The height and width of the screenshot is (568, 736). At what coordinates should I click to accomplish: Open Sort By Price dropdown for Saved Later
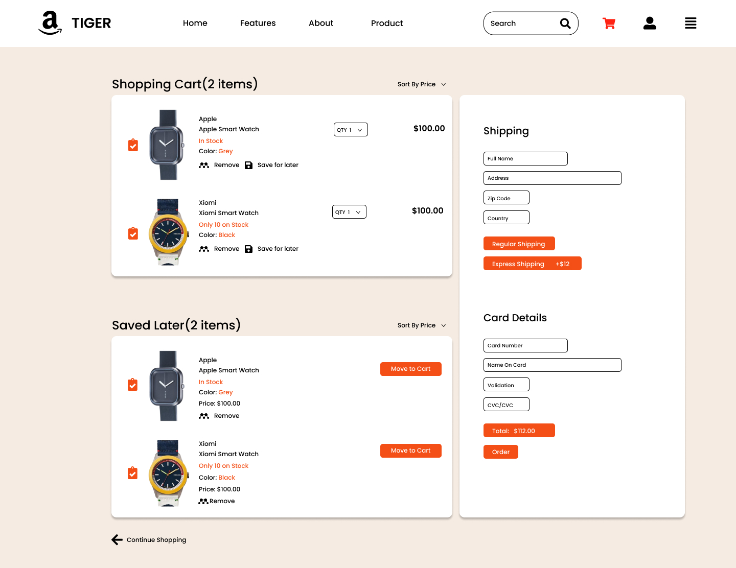pyautogui.click(x=422, y=325)
